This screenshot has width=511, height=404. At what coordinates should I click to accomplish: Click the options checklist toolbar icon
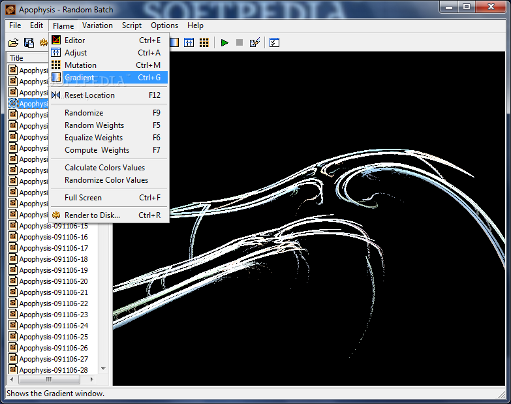coord(274,42)
